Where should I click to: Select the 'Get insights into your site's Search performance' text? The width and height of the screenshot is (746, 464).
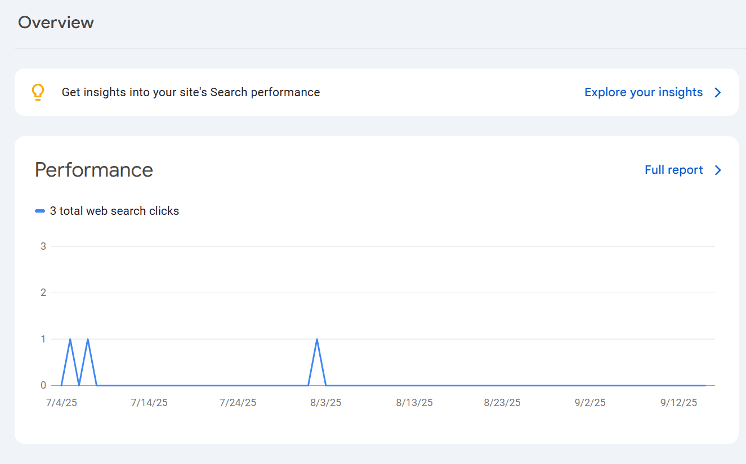pyautogui.click(x=191, y=92)
